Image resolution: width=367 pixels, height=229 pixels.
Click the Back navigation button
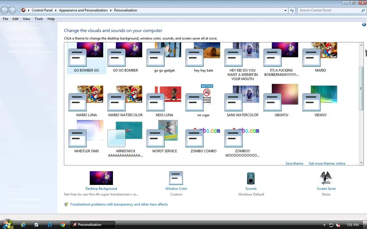coord(5,10)
